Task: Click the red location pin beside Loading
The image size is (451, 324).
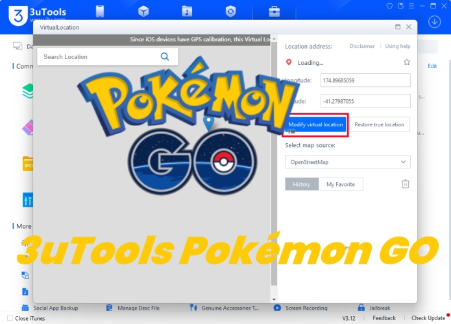Action: (x=289, y=62)
